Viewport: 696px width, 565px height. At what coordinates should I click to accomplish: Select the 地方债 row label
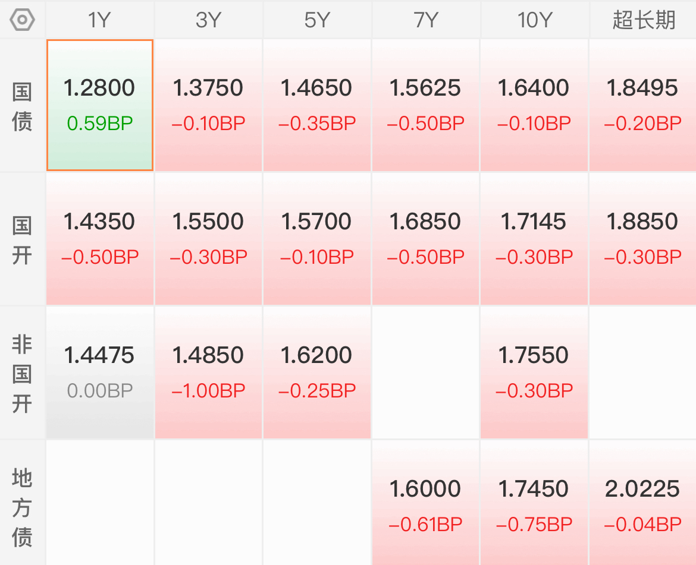[x=23, y=508]
